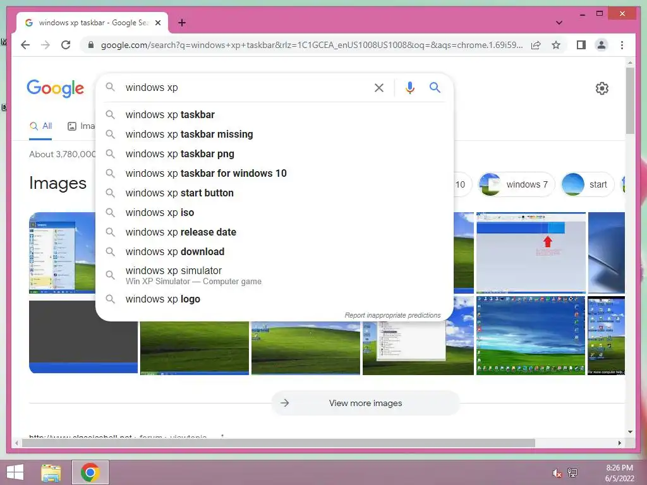Viewport: 647px width, 485px height.
Task: Select 'windows xp iso' suggestion
Action: (x=274, y=212)
